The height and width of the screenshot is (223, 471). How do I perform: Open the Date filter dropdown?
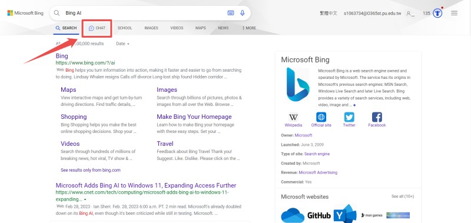click(x=122, y=44)
